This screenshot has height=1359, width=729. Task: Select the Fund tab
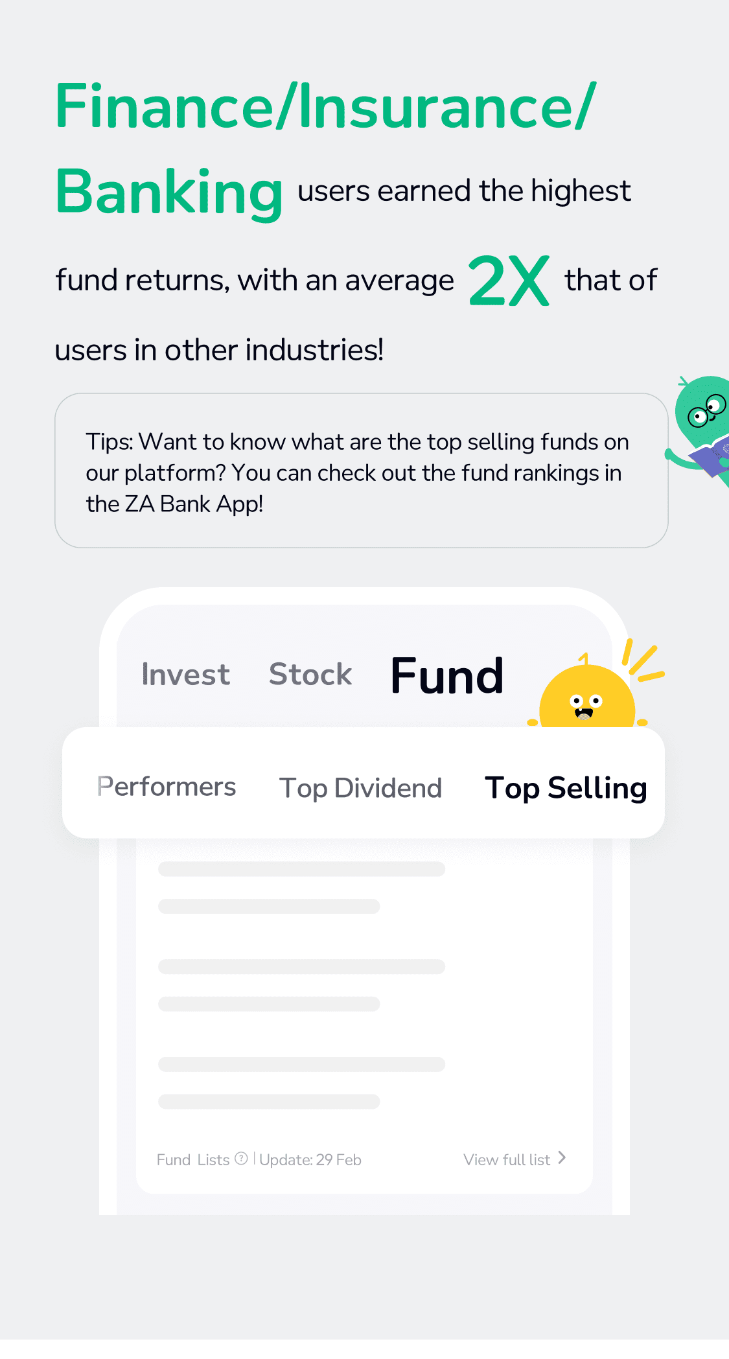(x=447, y=675)
